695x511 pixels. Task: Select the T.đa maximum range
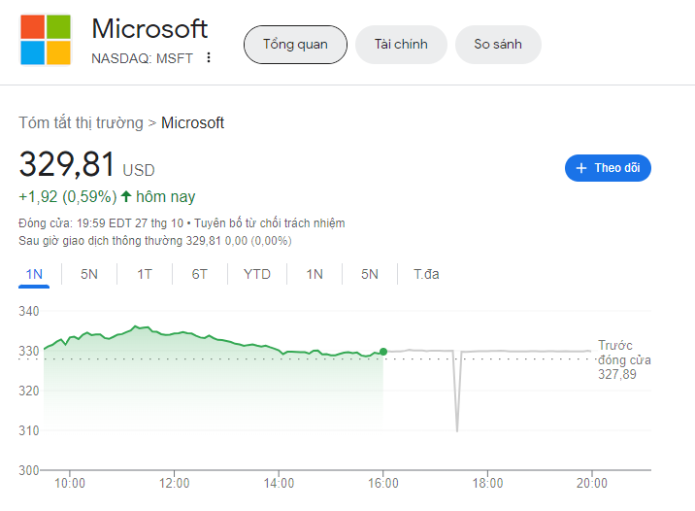click(x=426, y=274)
